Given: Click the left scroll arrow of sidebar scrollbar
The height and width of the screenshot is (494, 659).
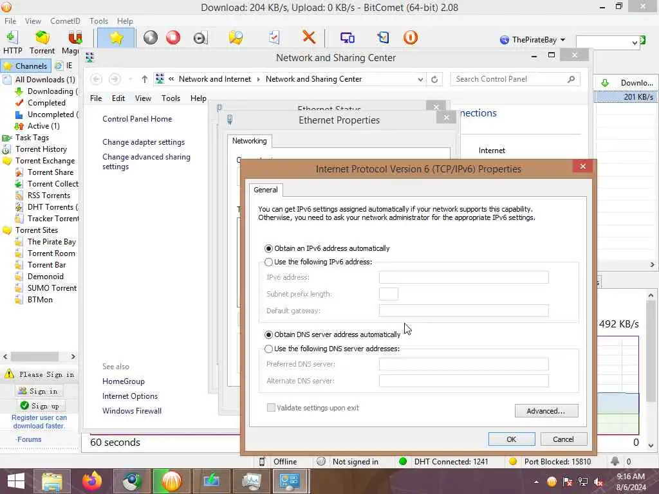Looking at the screenshot, I should coord(5,356).
